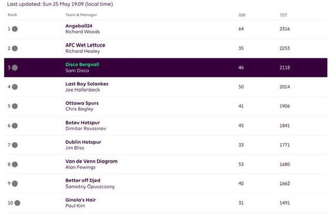The height and width of the screenshot is (219, 331).
Task: Click the rank status dot for Ginola's Hair
Action: click(x=17, y=203)
